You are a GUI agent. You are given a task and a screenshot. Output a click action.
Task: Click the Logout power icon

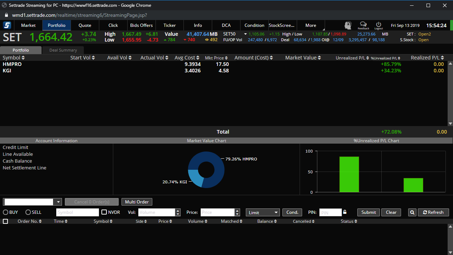378,24
